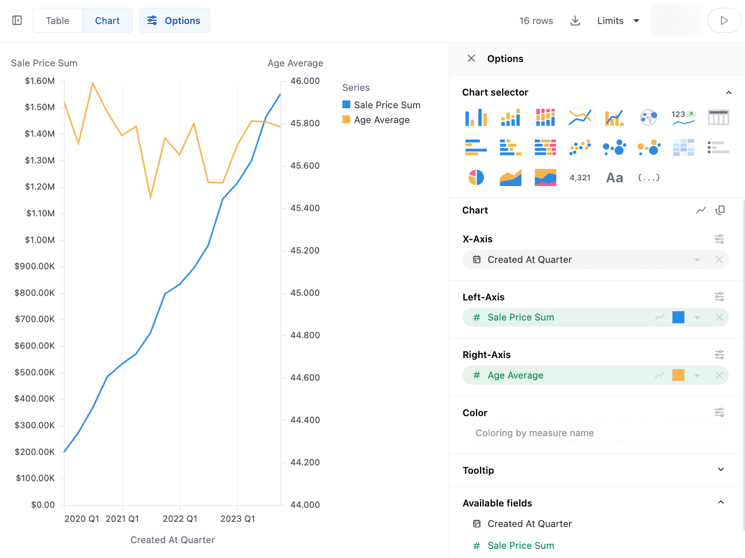
Task: Collapse the Chart selector section
Action: pyautogui.click(x=728, y=93)
